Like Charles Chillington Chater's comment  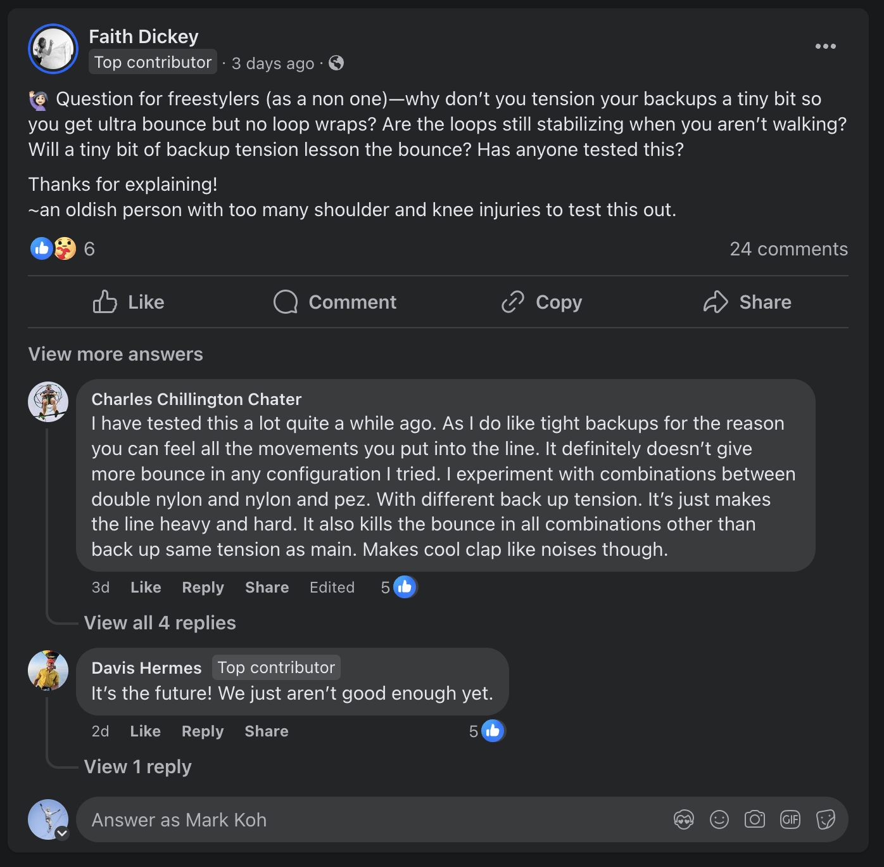pyautogui.click(x=146, y=588)
